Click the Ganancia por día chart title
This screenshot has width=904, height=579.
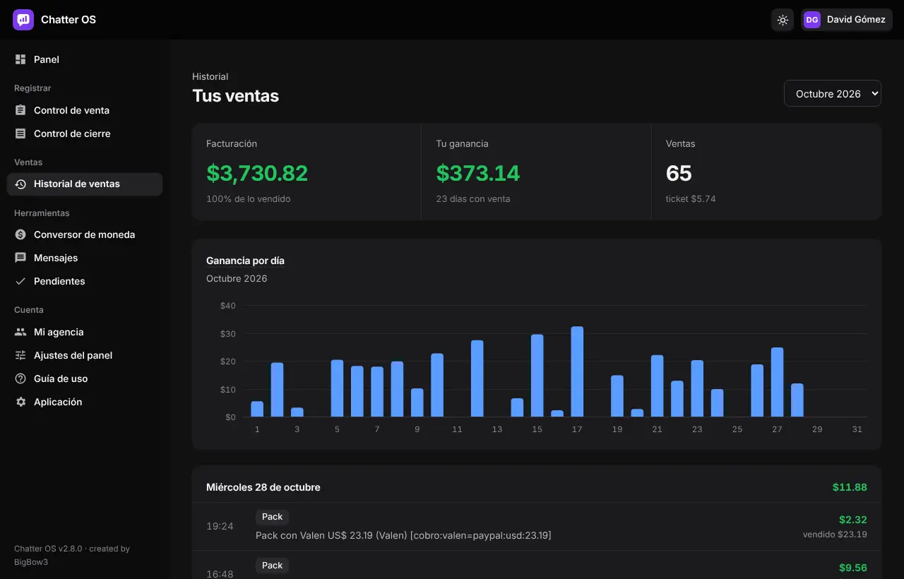click(245, 261)
